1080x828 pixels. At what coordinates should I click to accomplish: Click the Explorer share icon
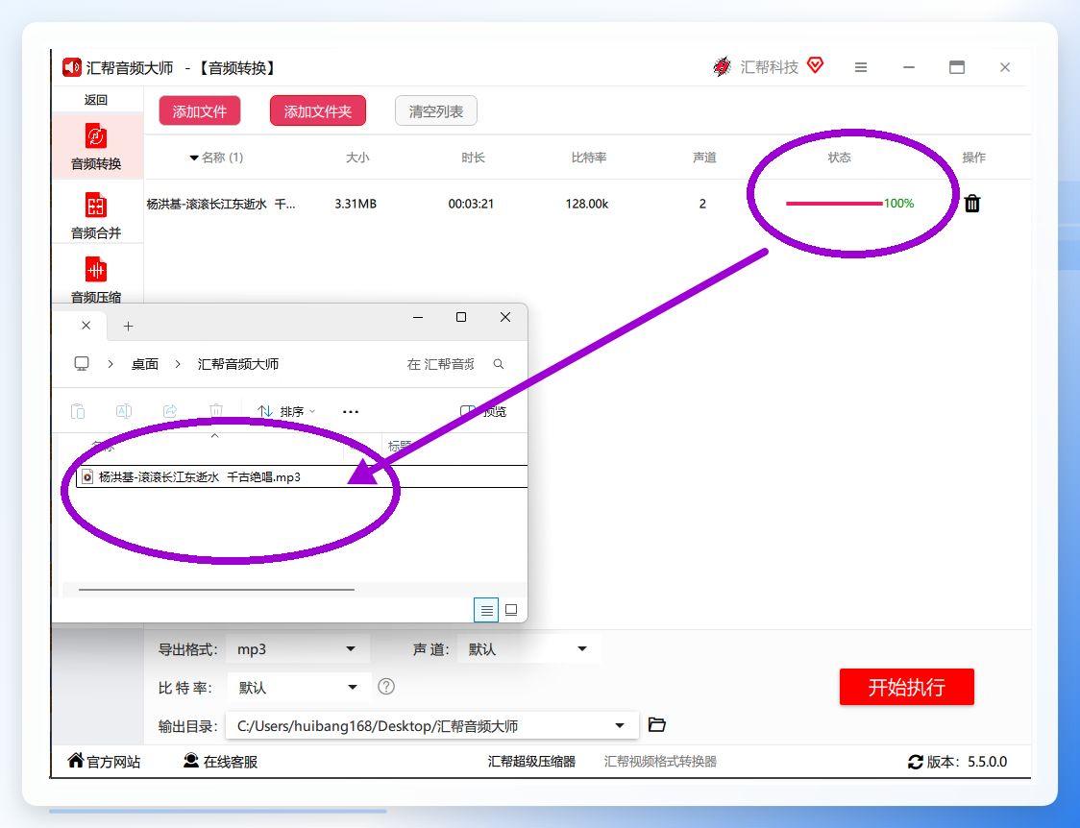[170, 411]
